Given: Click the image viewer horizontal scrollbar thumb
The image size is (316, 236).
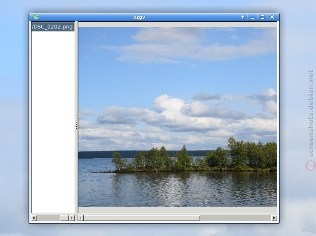Looking at the screenshot, I should click(142, 218).
